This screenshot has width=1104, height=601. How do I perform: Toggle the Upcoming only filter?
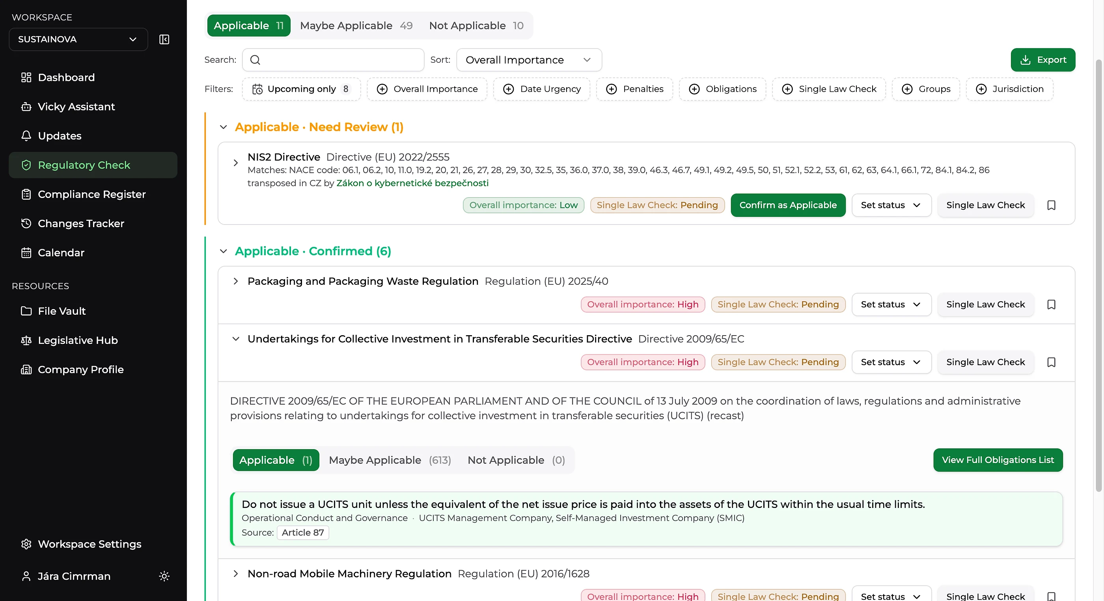[301, 89]
